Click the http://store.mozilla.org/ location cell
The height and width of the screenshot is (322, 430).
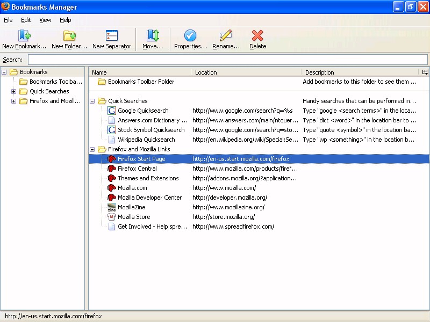point(224,217)
